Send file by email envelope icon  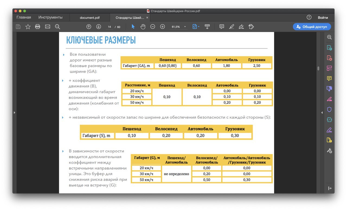(48, 27)
